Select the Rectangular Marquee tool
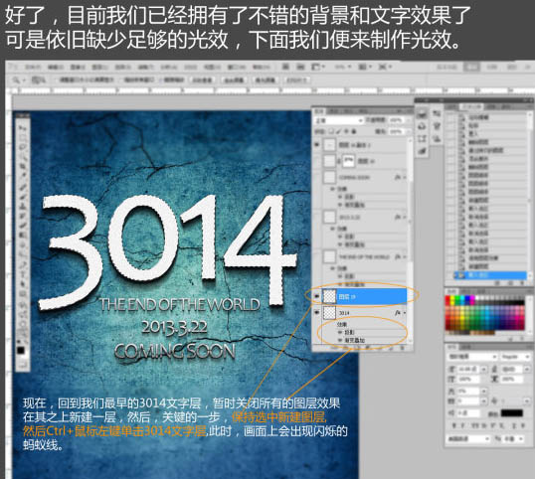The height and width of the screenshot is (479, 535). (23, 137)
